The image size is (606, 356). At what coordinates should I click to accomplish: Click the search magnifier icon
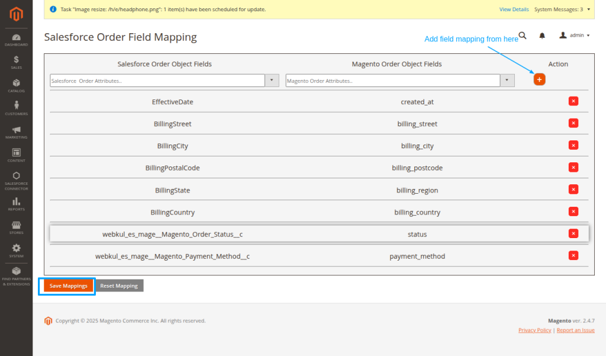[x=523, y=36]
